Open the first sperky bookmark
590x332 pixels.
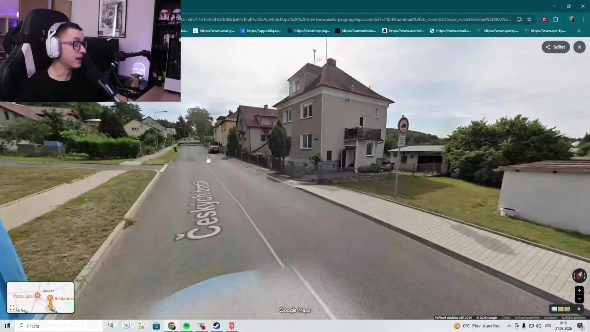[x=498, y=31]
